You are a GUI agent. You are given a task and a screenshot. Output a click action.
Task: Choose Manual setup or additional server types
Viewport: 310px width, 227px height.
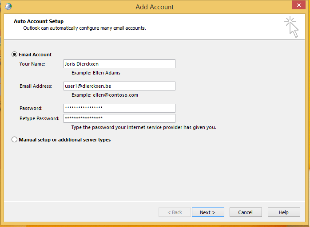tap(15, 140)
